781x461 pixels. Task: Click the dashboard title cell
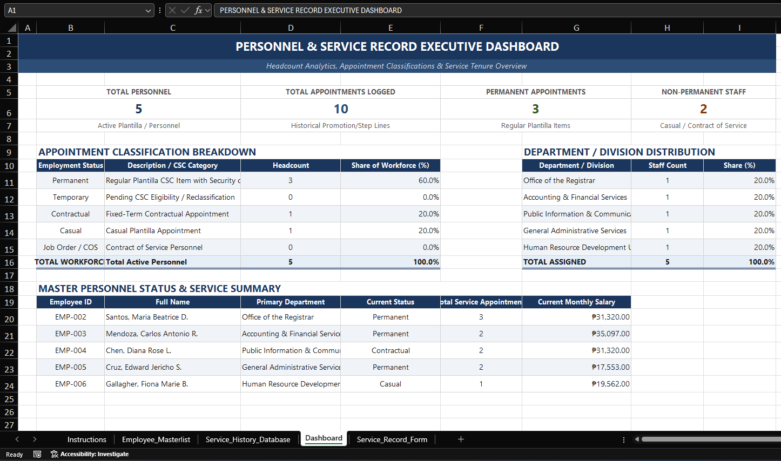pos(397,46)
